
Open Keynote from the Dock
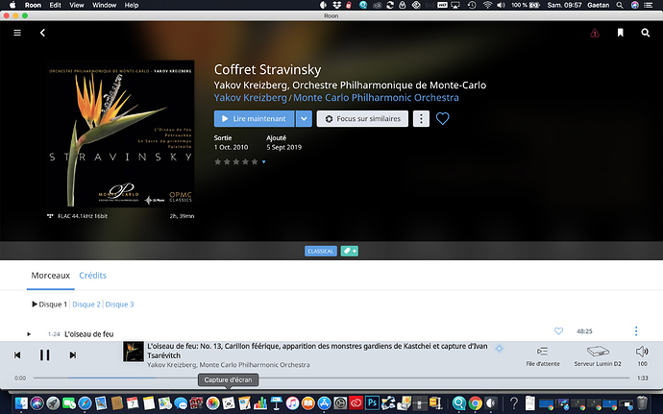coord(277,403)
